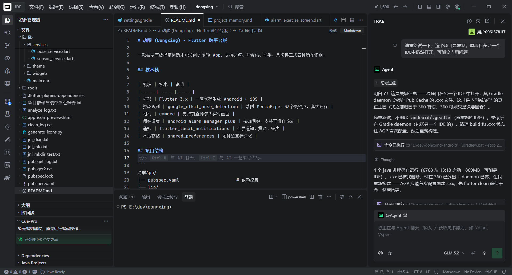Open the 问题 problems tab
This screenshot has width=512, height=275.
coord(126,197)
